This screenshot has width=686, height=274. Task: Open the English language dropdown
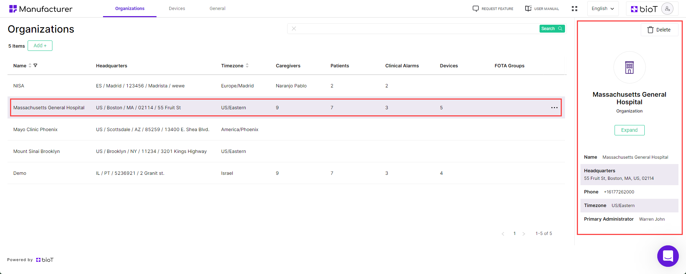click(x=603, y=9)
